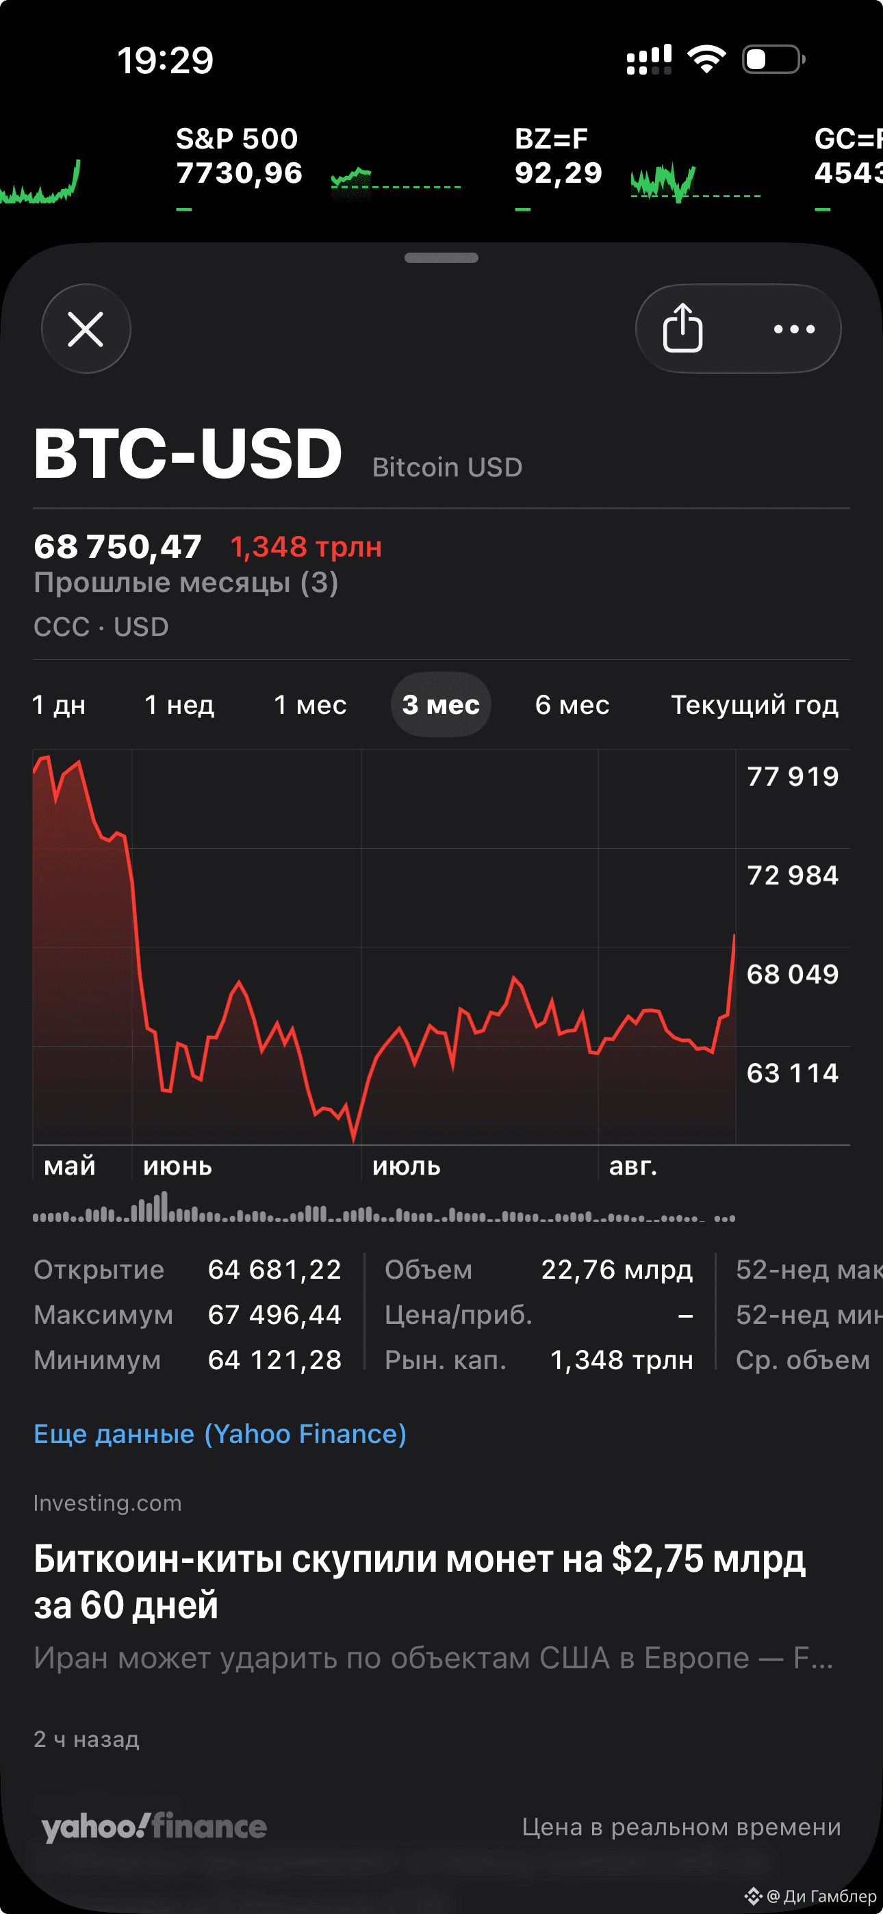Tap the cellular signal bars icon
The width and height of the screenshot is (883, 1914).
click(649, 60)
